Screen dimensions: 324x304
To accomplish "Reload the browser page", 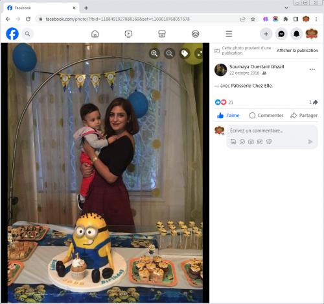I will point(28,19).
